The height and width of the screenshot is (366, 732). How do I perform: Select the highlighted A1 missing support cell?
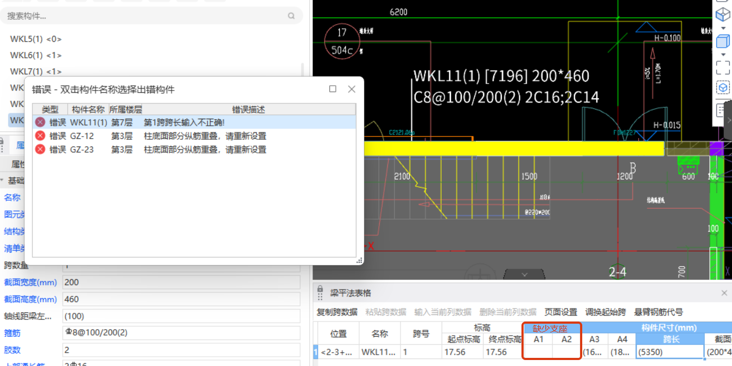[x=537, y=351]
